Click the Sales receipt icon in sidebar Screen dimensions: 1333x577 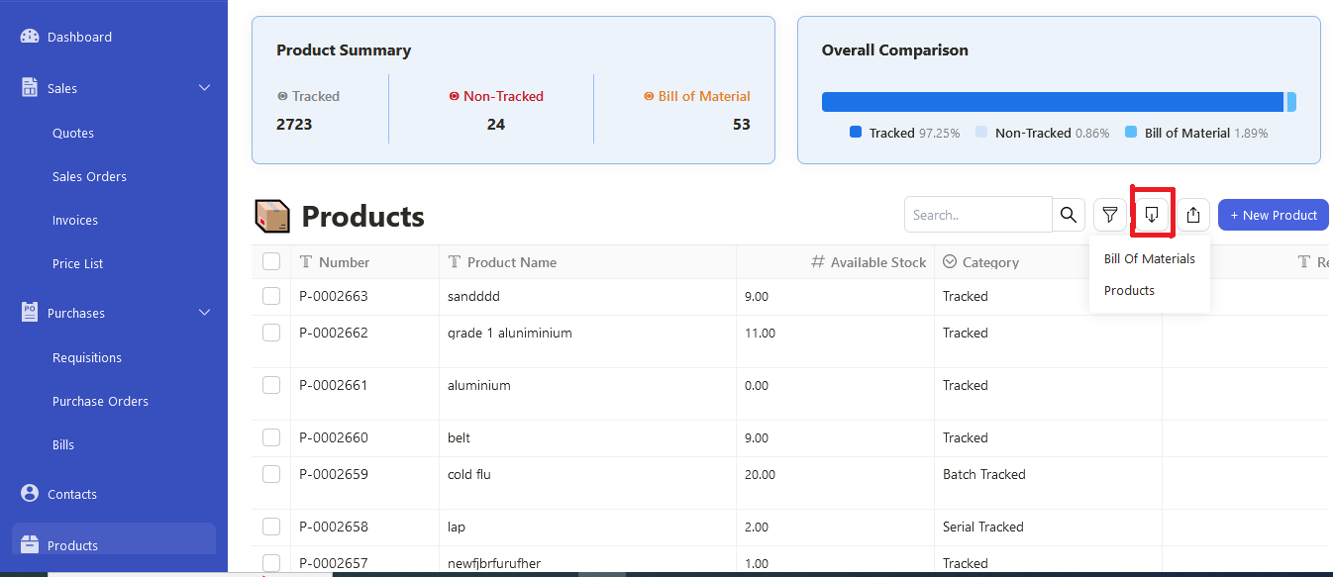(30, 87)
